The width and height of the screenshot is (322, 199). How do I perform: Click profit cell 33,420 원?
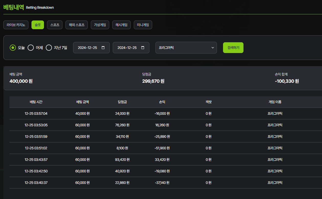pos(162,160)
